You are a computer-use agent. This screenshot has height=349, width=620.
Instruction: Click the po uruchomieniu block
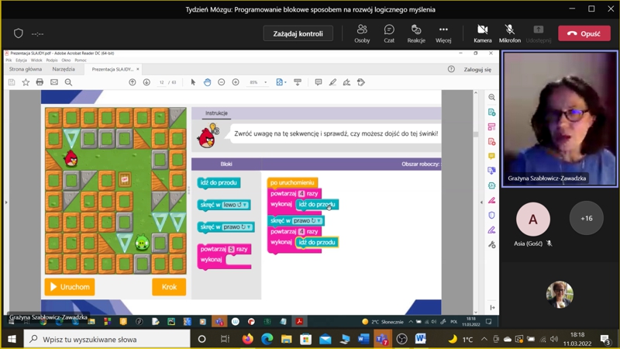tap(293, 182)
